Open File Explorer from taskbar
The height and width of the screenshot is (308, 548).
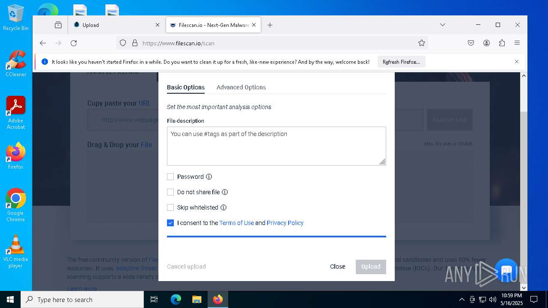click(197, 299)
